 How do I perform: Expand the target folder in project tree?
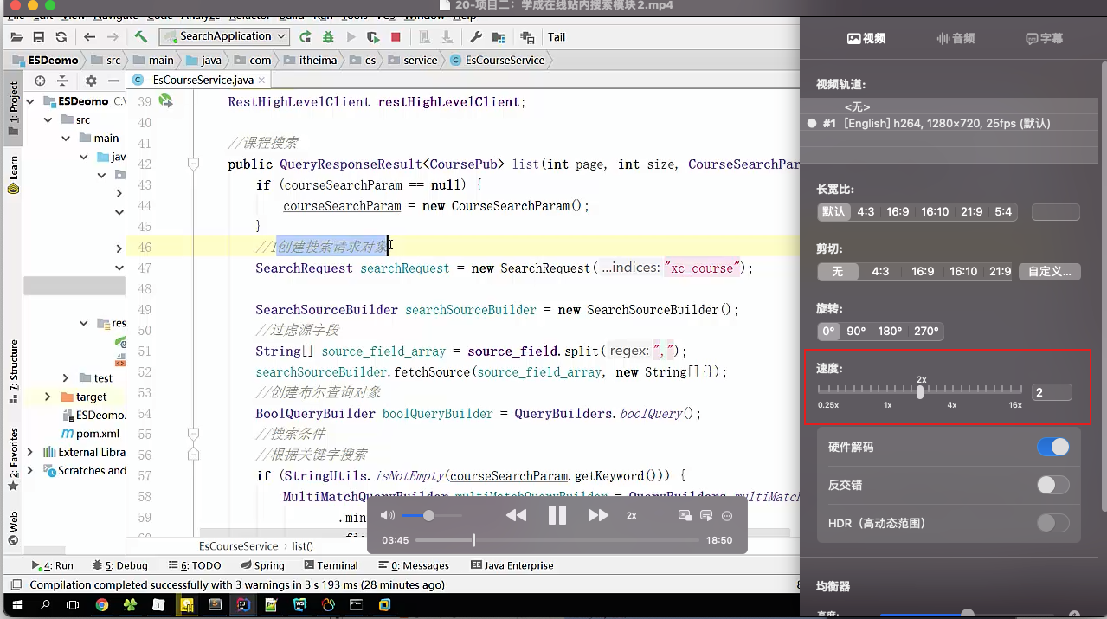click(x=47, y=397)
